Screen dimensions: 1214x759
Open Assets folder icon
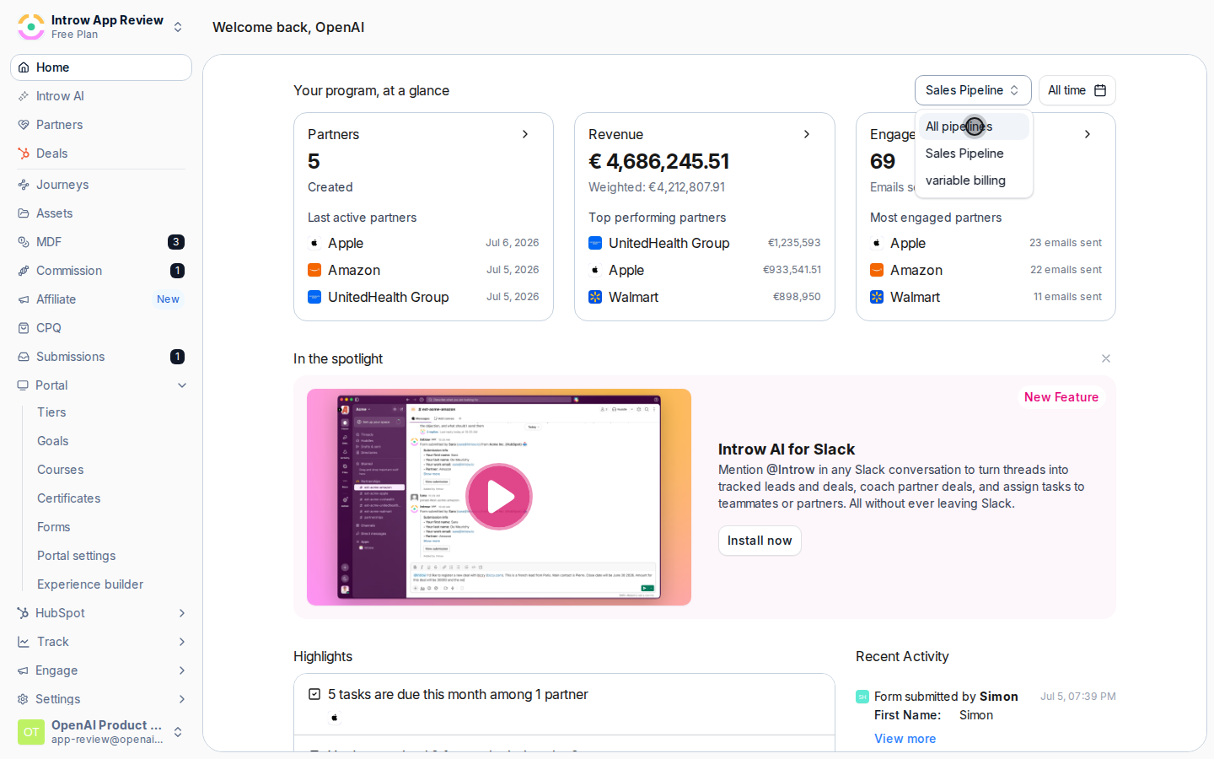pos(24,213)
